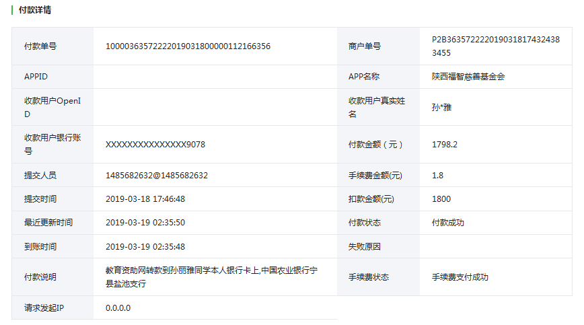584x325 pixels.
Task: Click the 收款用户真实姓名 label
Action: [x=377, y=107]
